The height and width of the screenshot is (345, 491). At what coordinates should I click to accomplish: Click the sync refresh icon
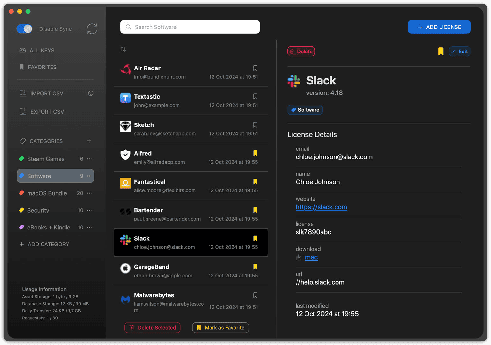[x=92, y=29]
